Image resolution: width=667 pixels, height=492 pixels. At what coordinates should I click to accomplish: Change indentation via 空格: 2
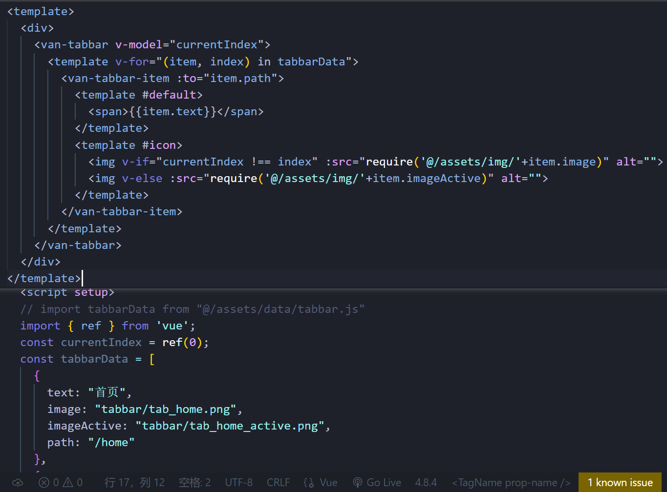pos(194,483)
